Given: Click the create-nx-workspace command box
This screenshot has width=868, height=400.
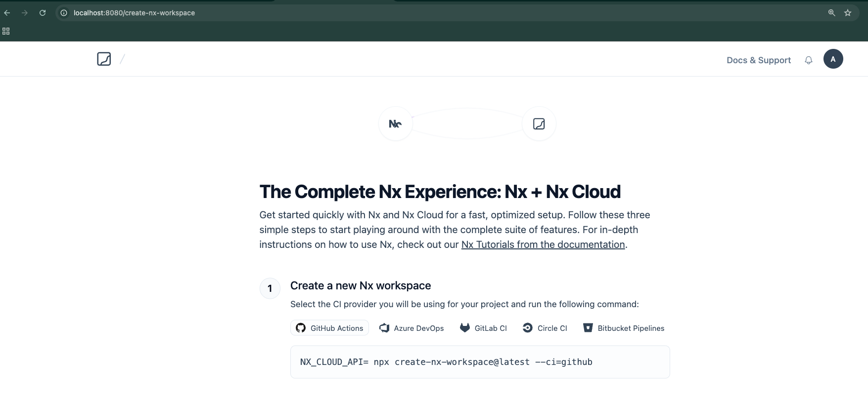Looking at the screenshot, I should [480, 362].
